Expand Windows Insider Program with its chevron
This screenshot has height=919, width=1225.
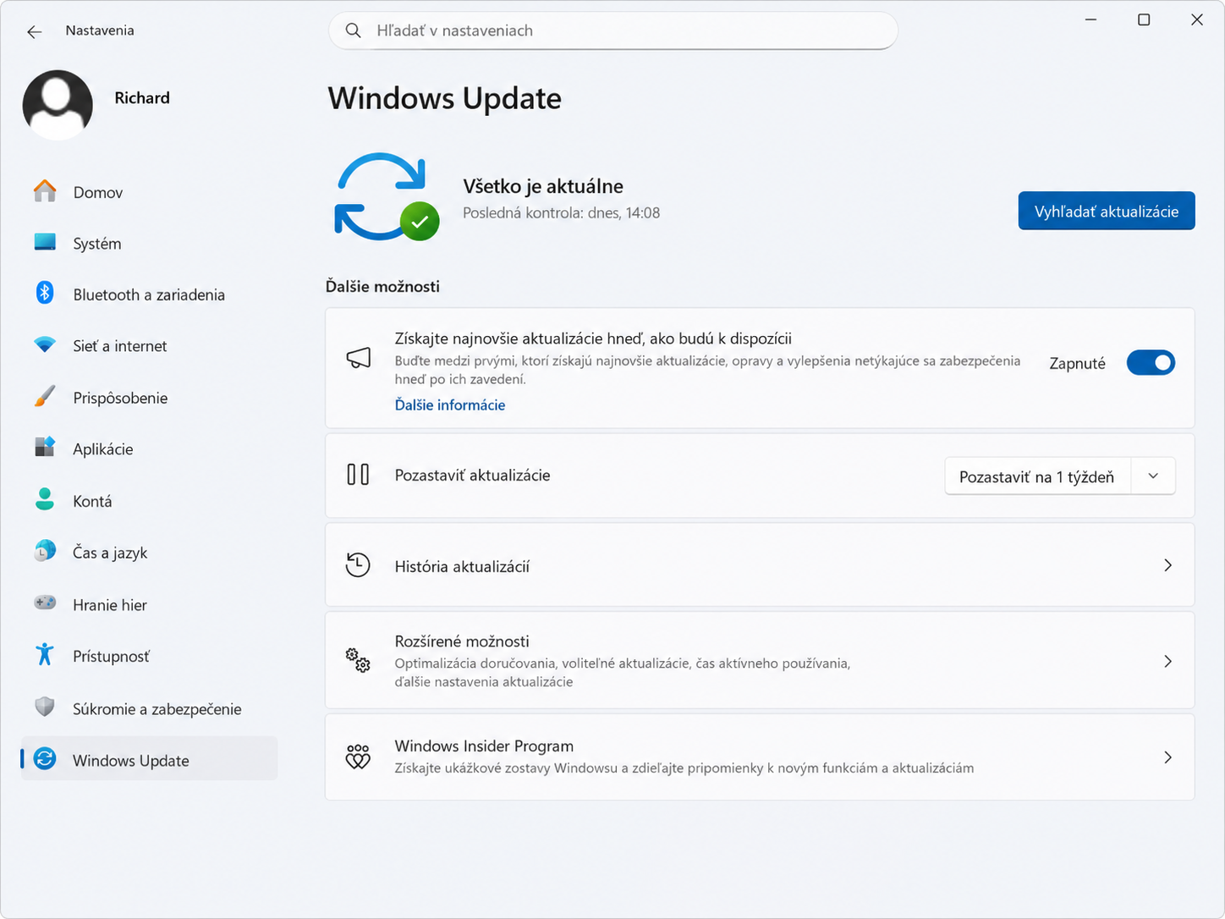click(1167, 757)
